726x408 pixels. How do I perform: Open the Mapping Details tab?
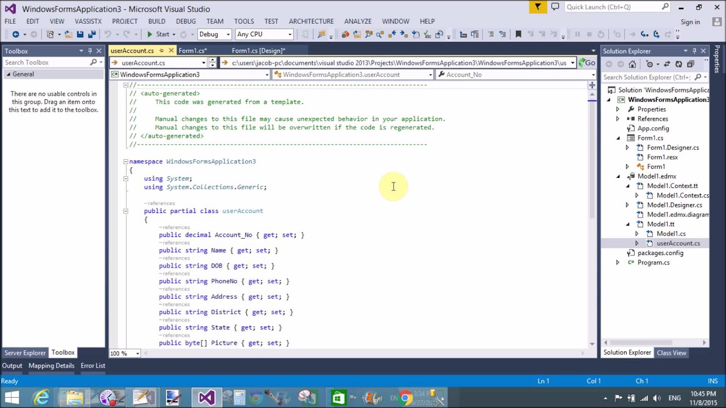51,365
